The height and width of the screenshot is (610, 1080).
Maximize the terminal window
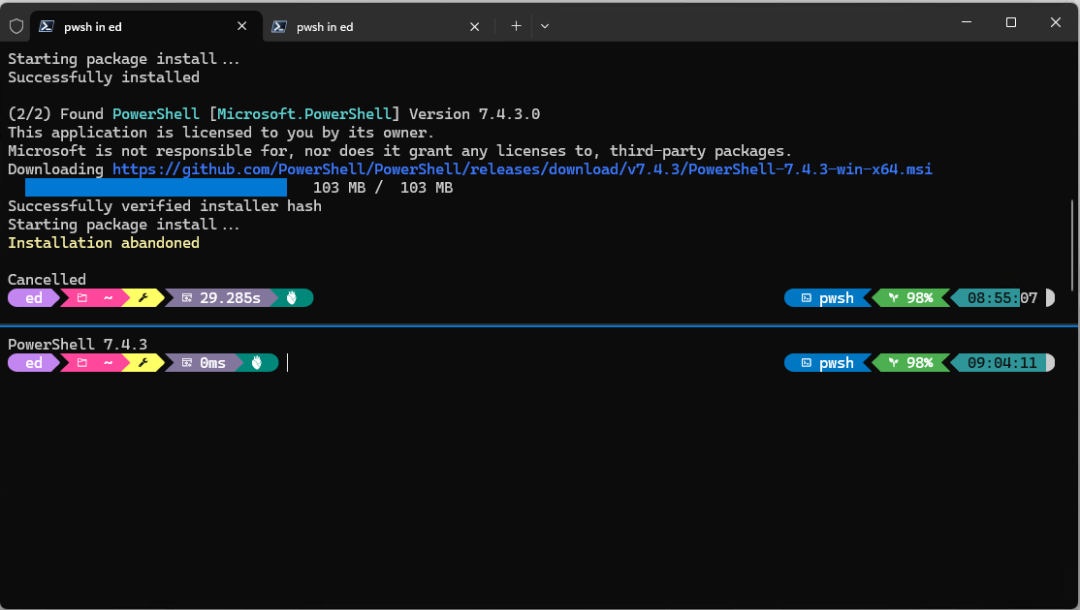pos(1011,22)
